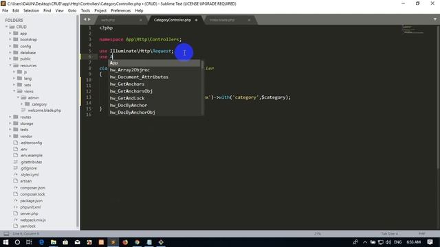Open package.json from sidebar

coord(31,201)
